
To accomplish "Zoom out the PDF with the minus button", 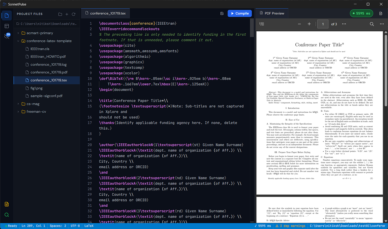I will [299, 24].
